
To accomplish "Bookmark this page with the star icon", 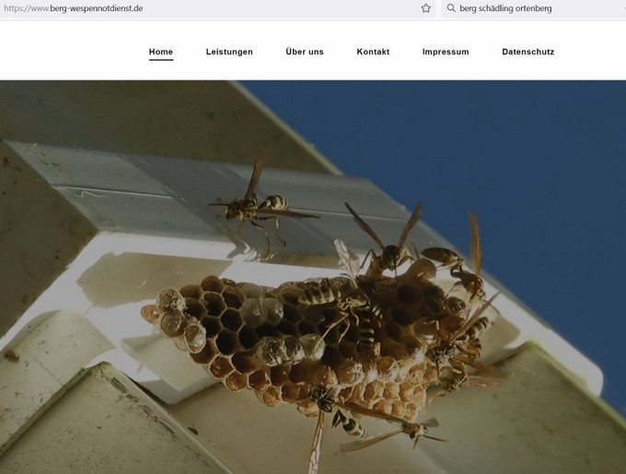I will pos(425,8).
